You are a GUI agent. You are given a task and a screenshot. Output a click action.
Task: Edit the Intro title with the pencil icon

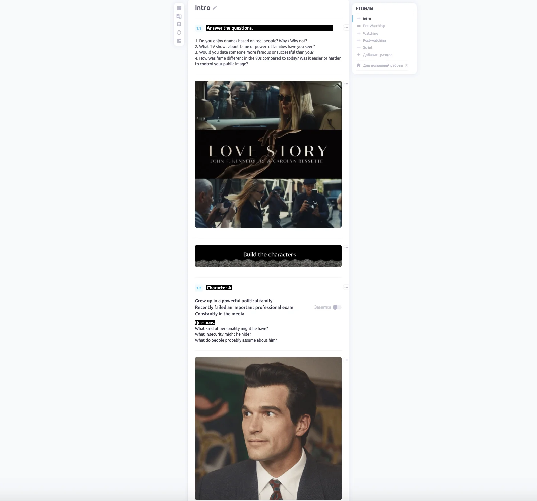(215, 8)
